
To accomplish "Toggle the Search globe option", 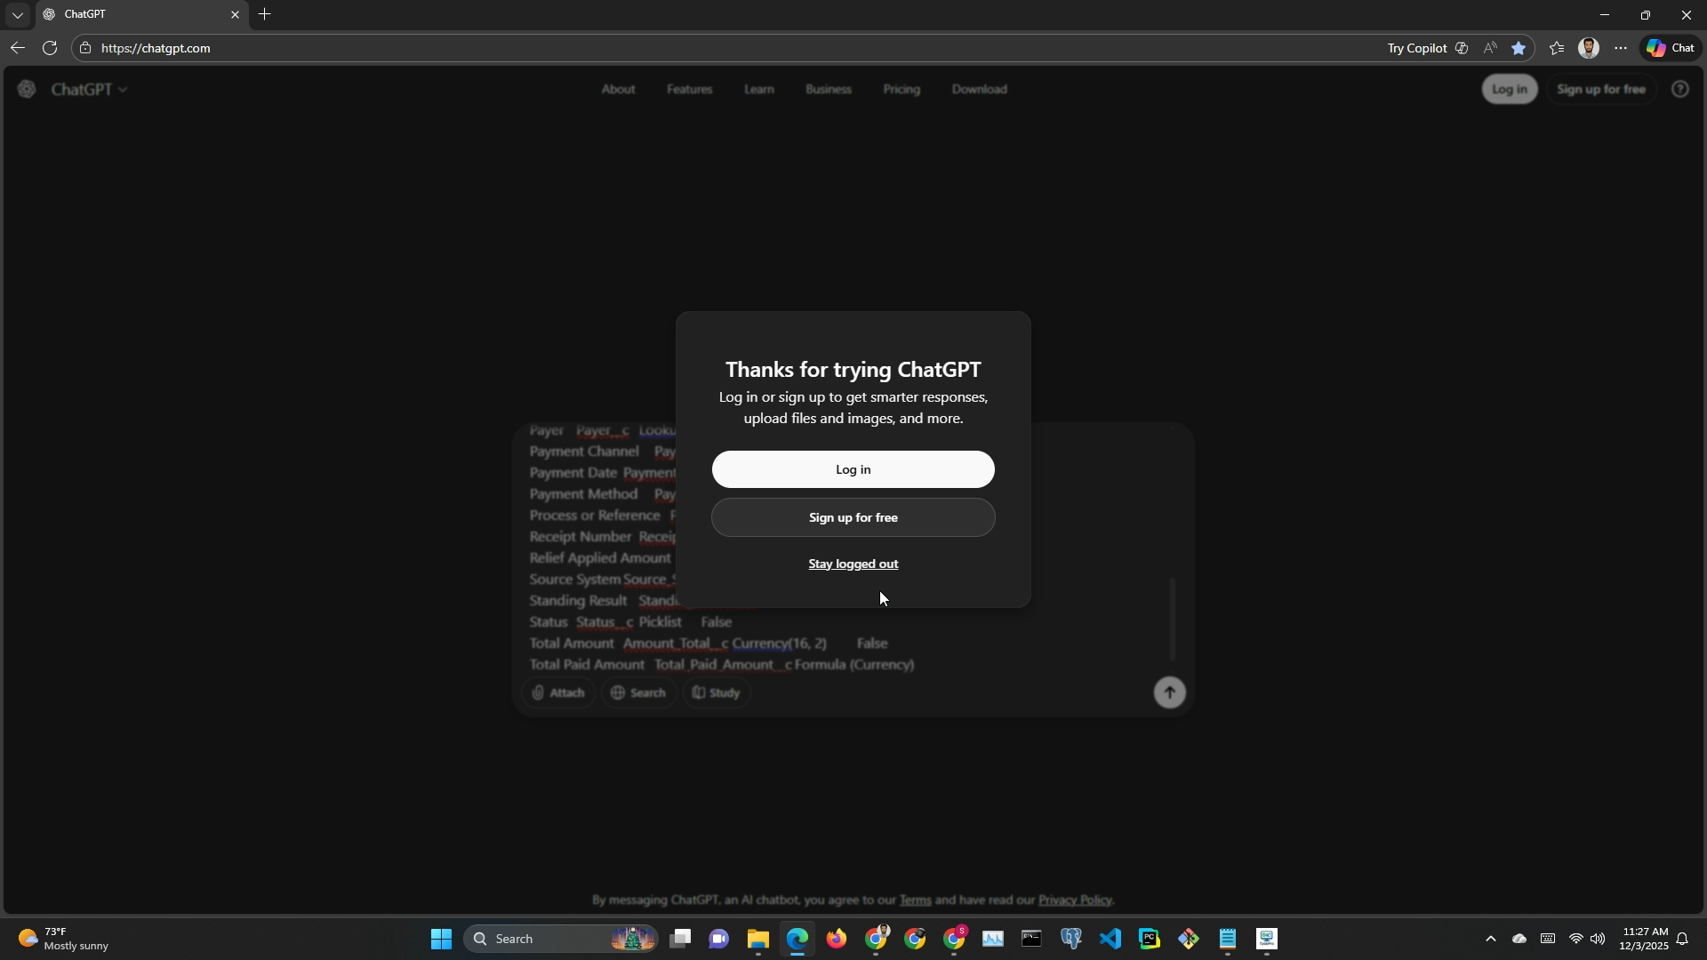I will (x=638, y=693).
